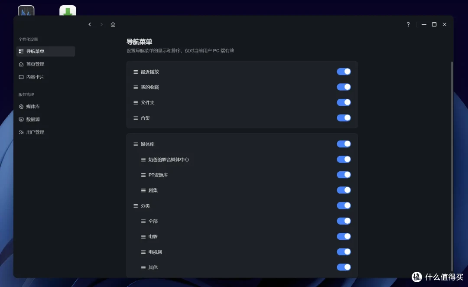
Task: Grab drag handle beside 其他
Action: (143, 267)
